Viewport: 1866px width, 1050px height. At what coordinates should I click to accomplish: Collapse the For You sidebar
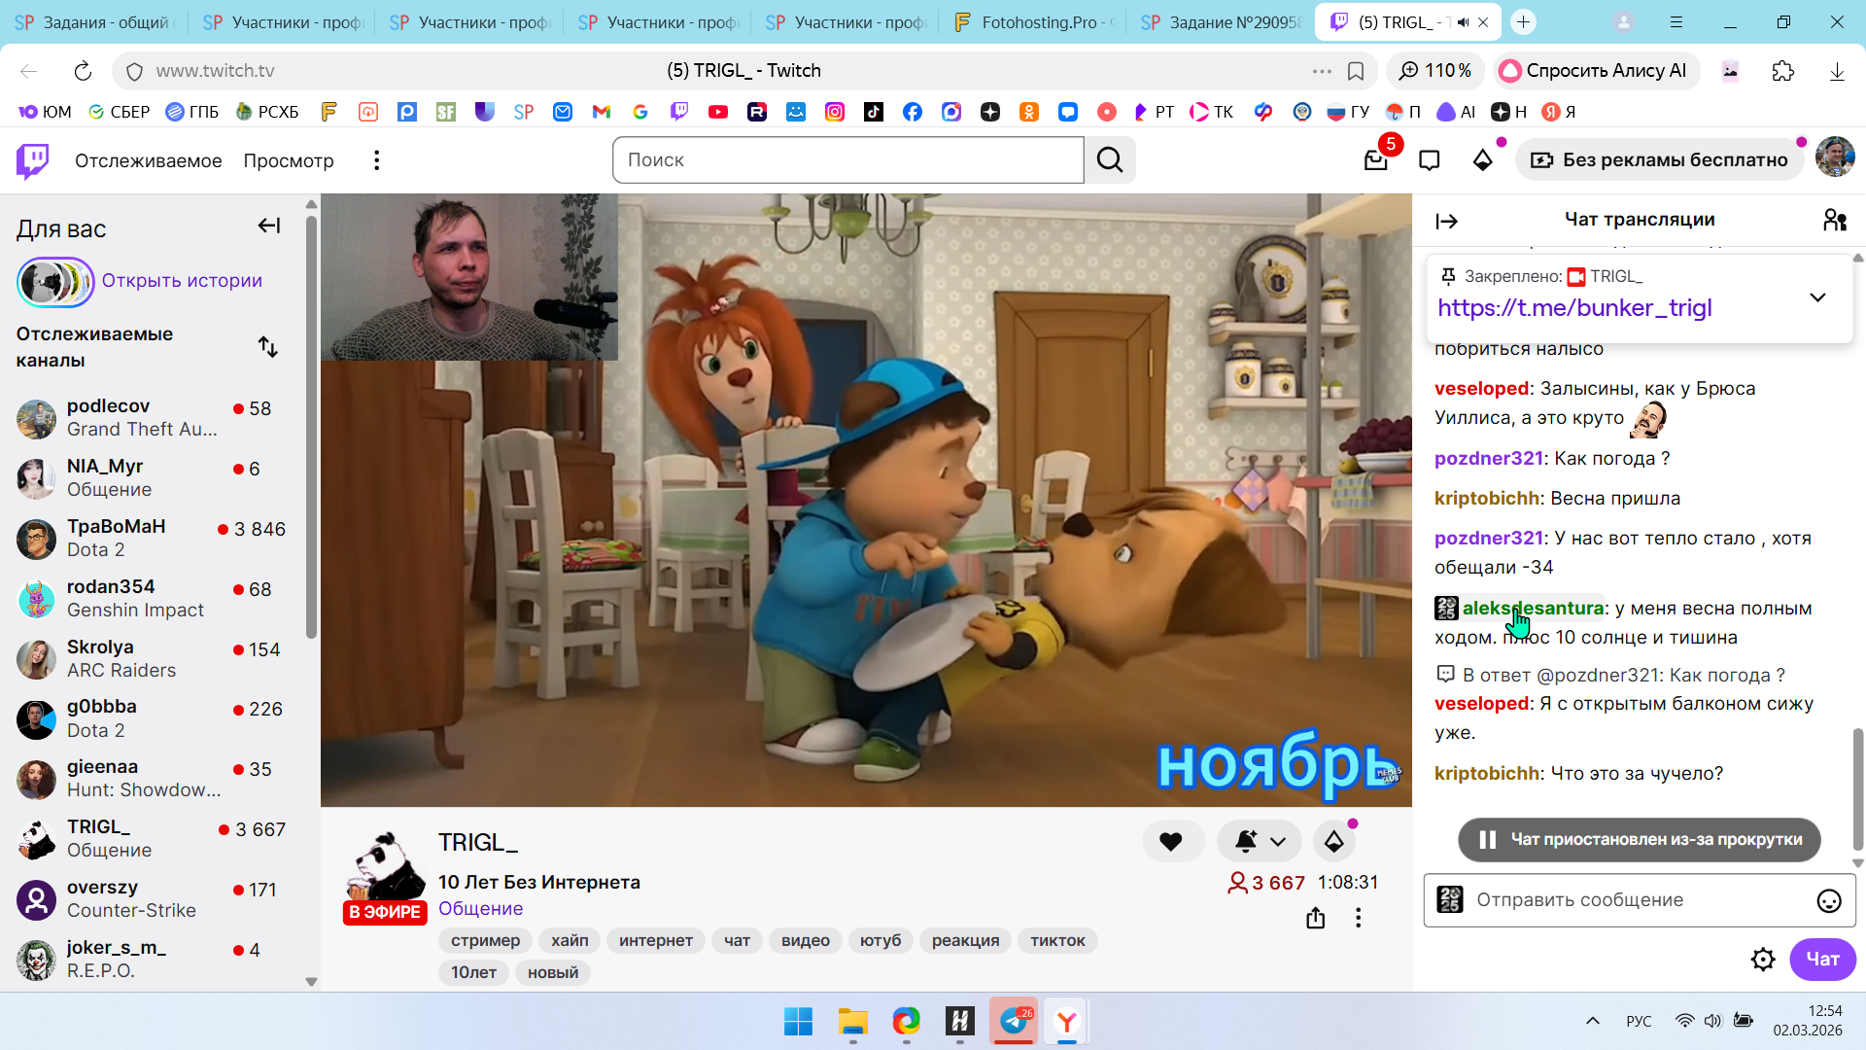point(268,226)
